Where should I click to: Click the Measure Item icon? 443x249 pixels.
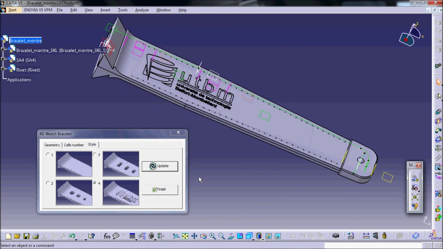[376, 236]
